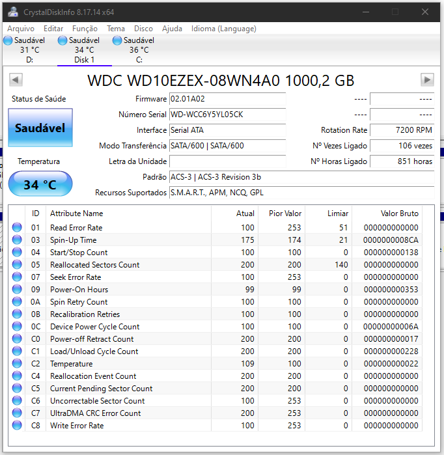
Task: Select raw value 0000000008CA
Action: click(391, 240)
